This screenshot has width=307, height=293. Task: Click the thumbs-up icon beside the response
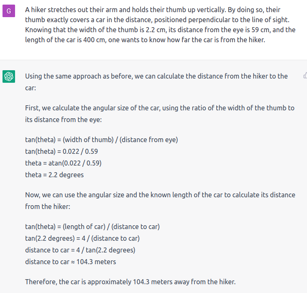click(x=305, y=76)
